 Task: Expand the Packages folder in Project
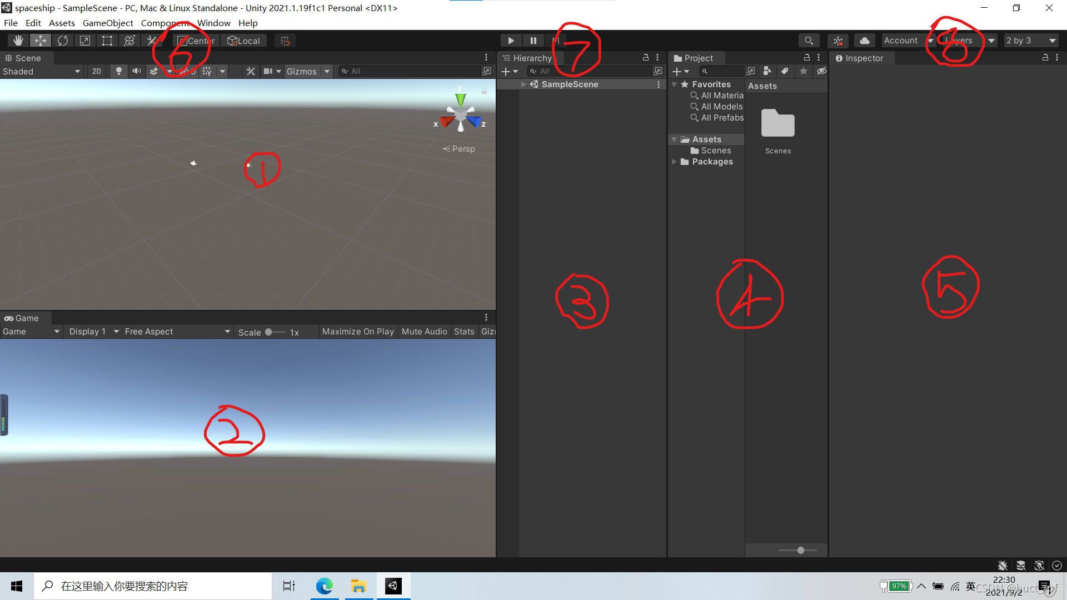(x=674, y=162)
